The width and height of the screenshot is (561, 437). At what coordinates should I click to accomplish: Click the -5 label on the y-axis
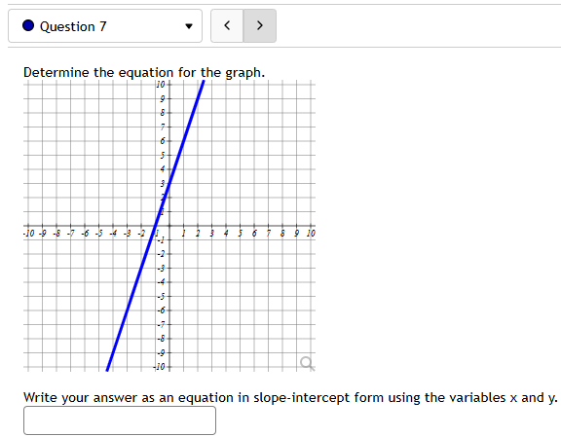tap(162, 297)
